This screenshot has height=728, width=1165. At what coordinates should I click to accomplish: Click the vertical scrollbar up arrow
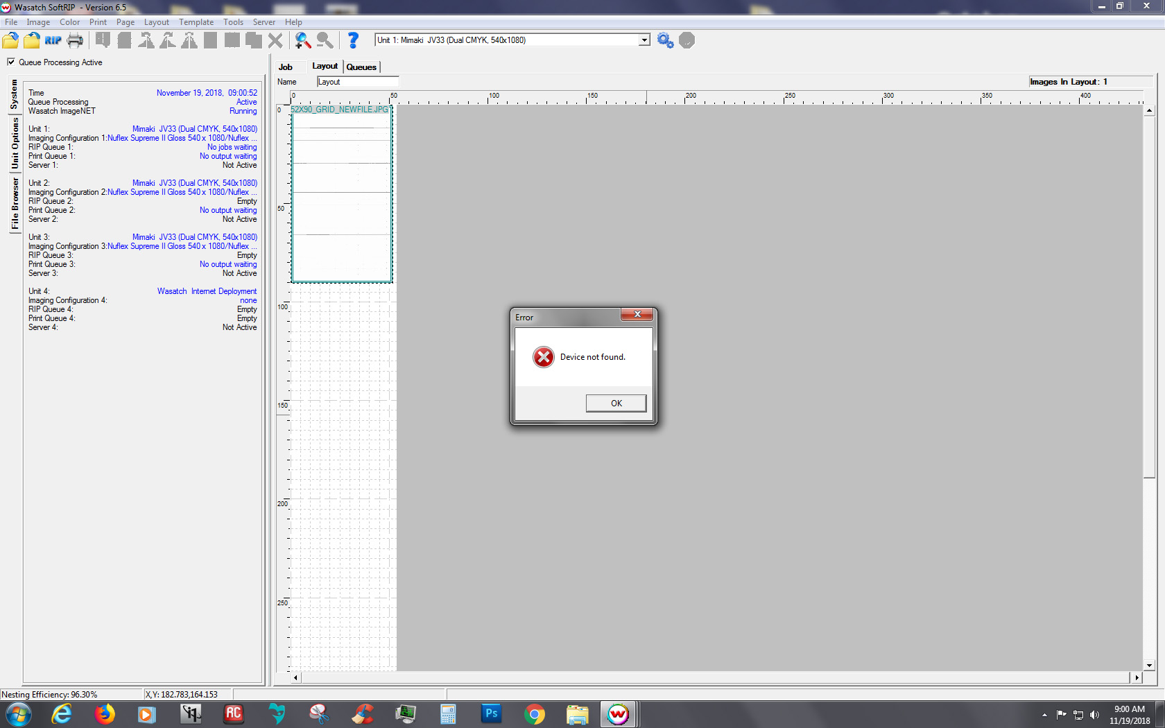click(x=1149, y=110)
